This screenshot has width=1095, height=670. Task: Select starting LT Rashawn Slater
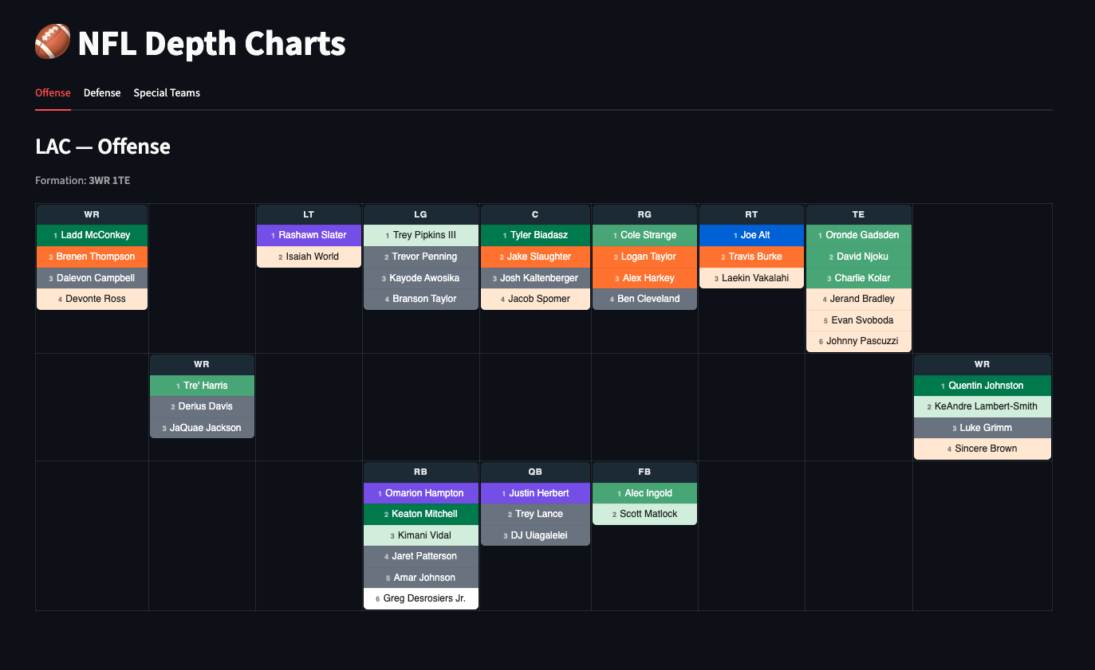309,236
